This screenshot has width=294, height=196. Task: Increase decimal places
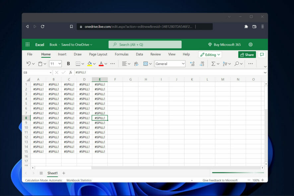pyautogui.click(x=202, y=64)
